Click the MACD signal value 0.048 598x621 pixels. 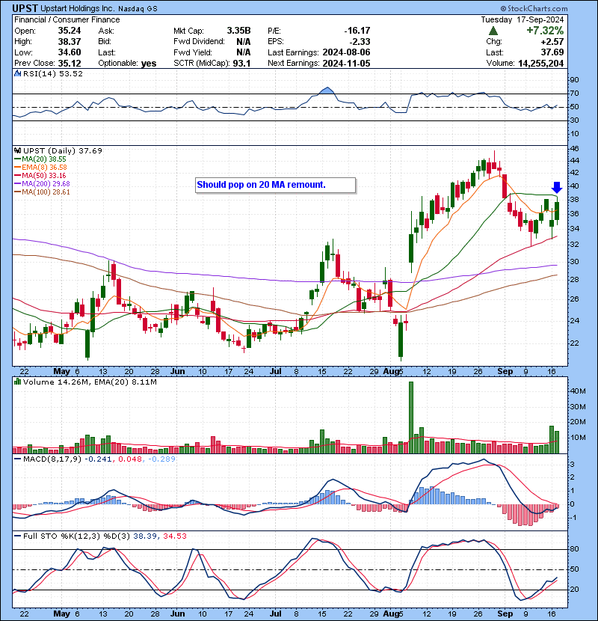(130, 459)
